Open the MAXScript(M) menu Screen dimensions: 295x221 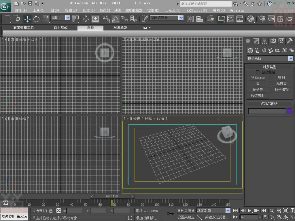coord(196,10)
